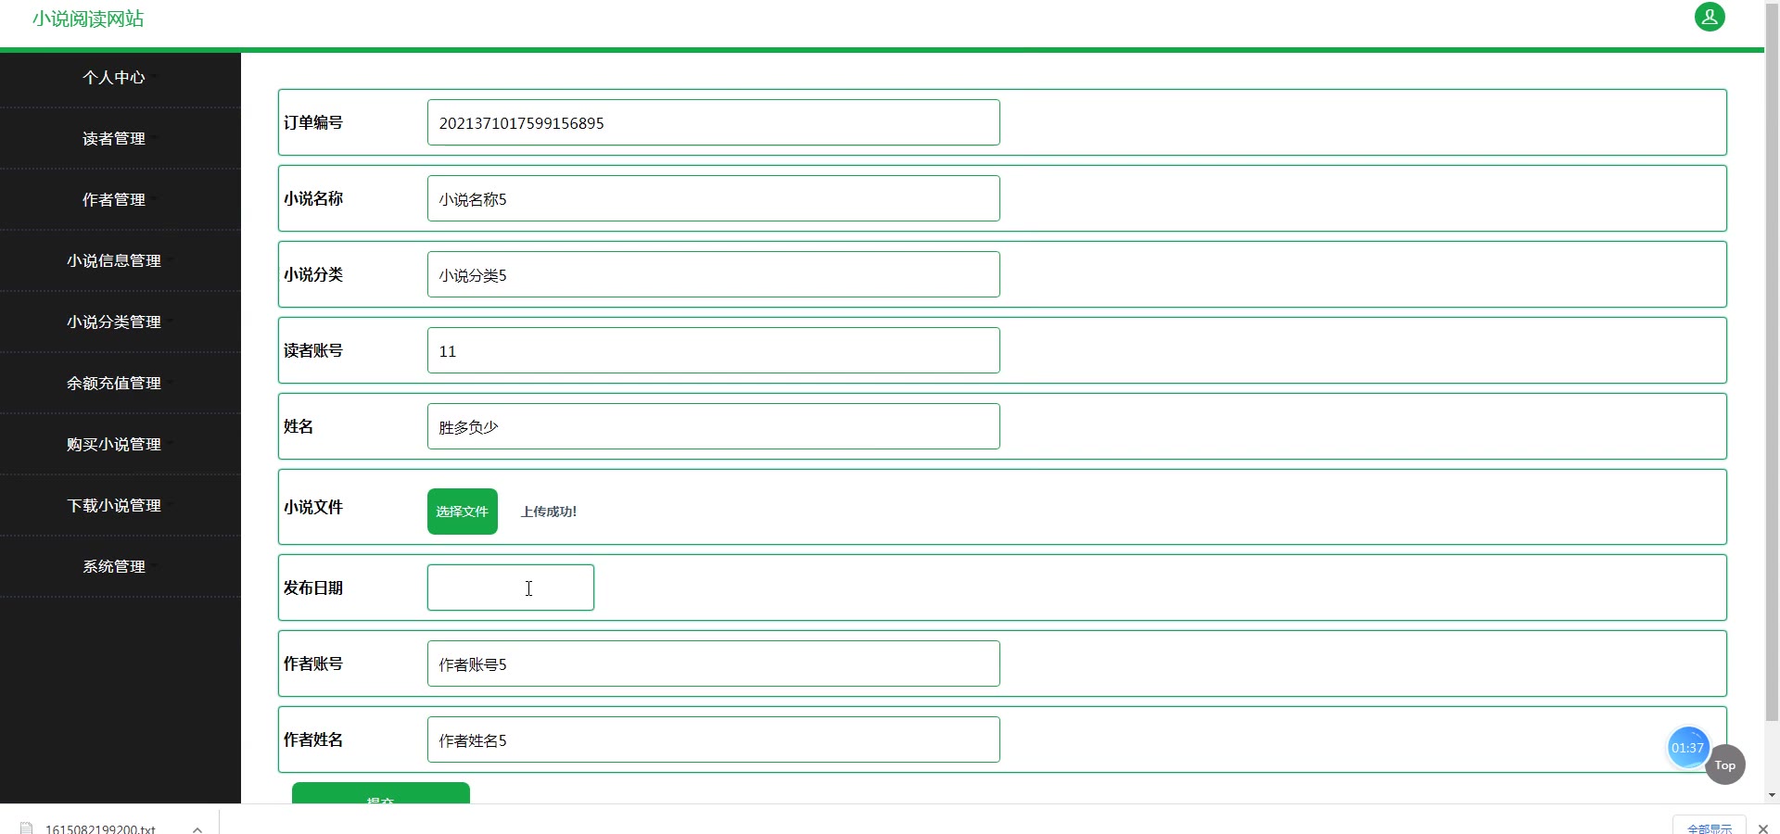This screenshot has width=1780, height=834.
Task: Expand the 读者管理 sidebar menu
Action: (114, 139)
